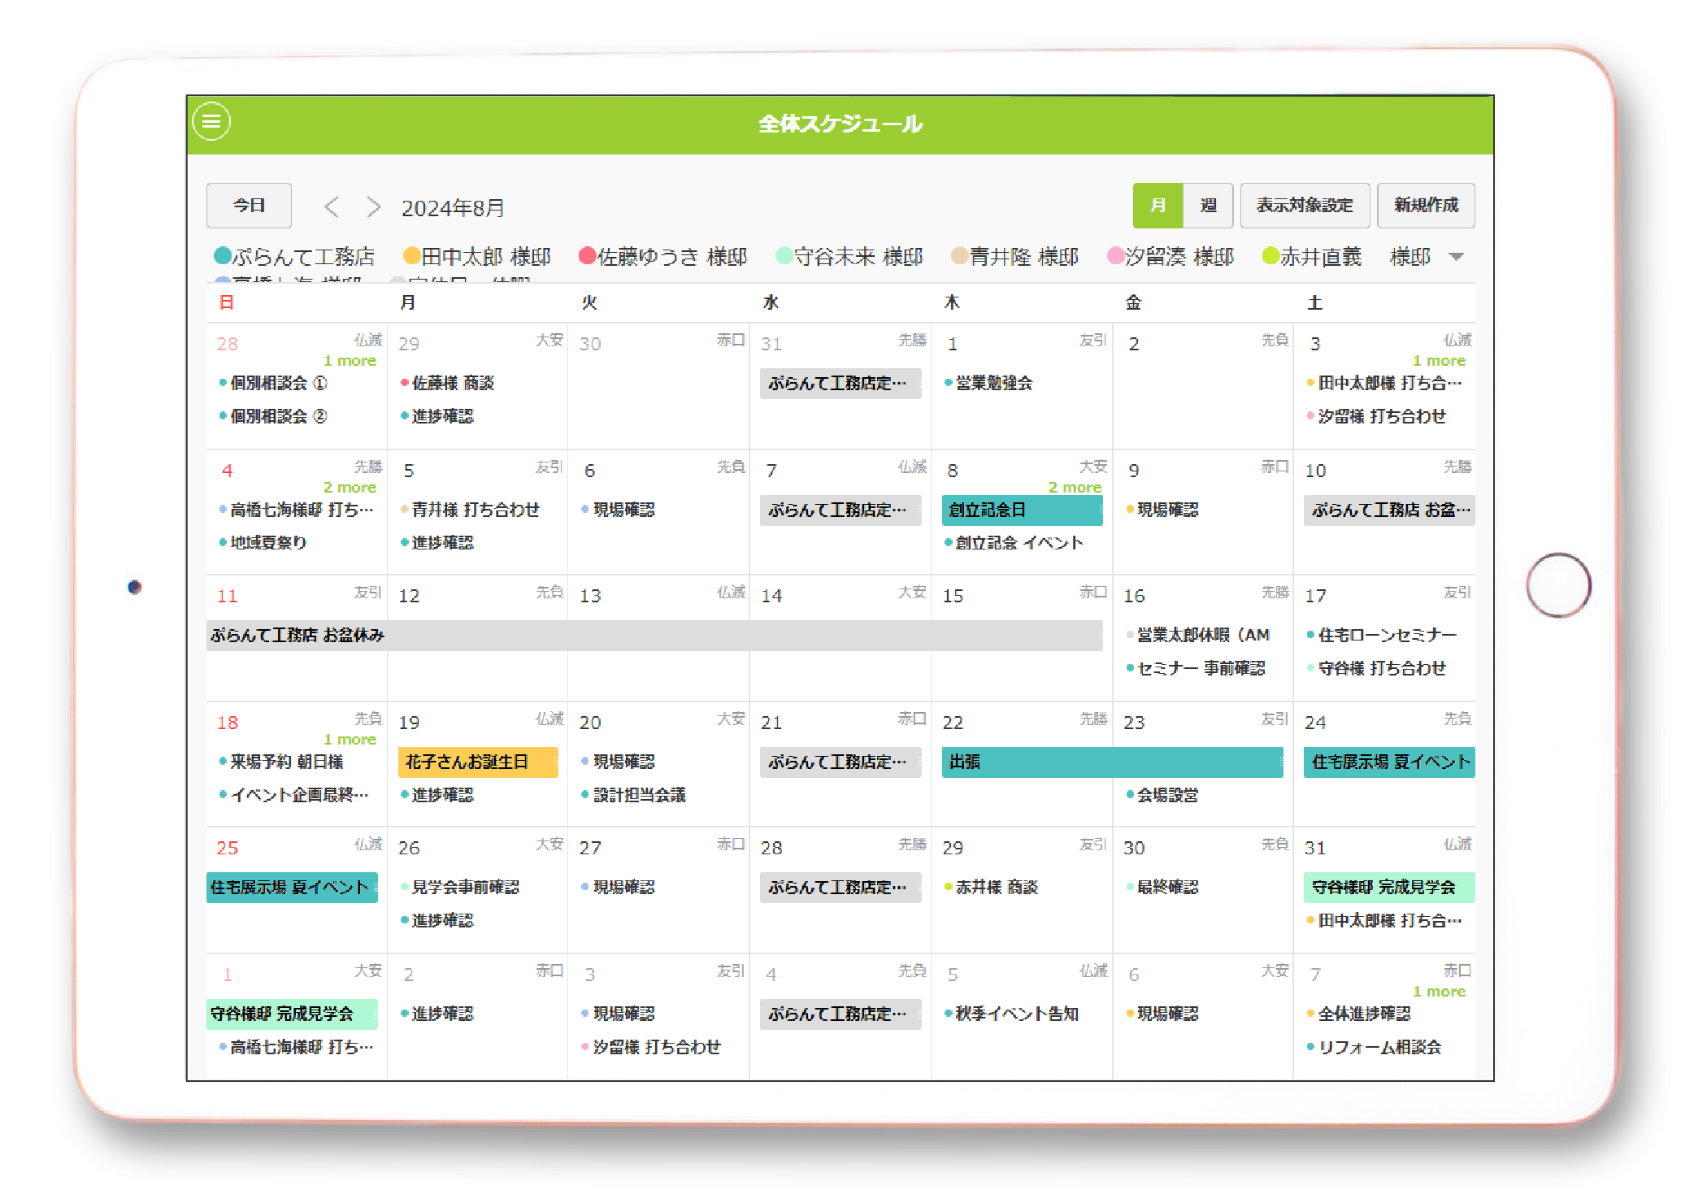Open the hamburger menu icon
This screenshot has height=1190, width=1694.
[x=211, y=122]
